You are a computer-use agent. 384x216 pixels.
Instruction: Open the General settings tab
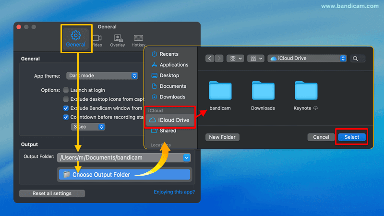tap(76, 39)
